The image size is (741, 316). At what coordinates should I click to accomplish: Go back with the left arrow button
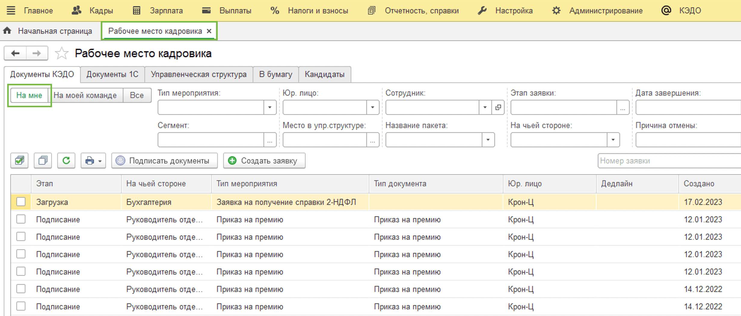tap(15, 53)
